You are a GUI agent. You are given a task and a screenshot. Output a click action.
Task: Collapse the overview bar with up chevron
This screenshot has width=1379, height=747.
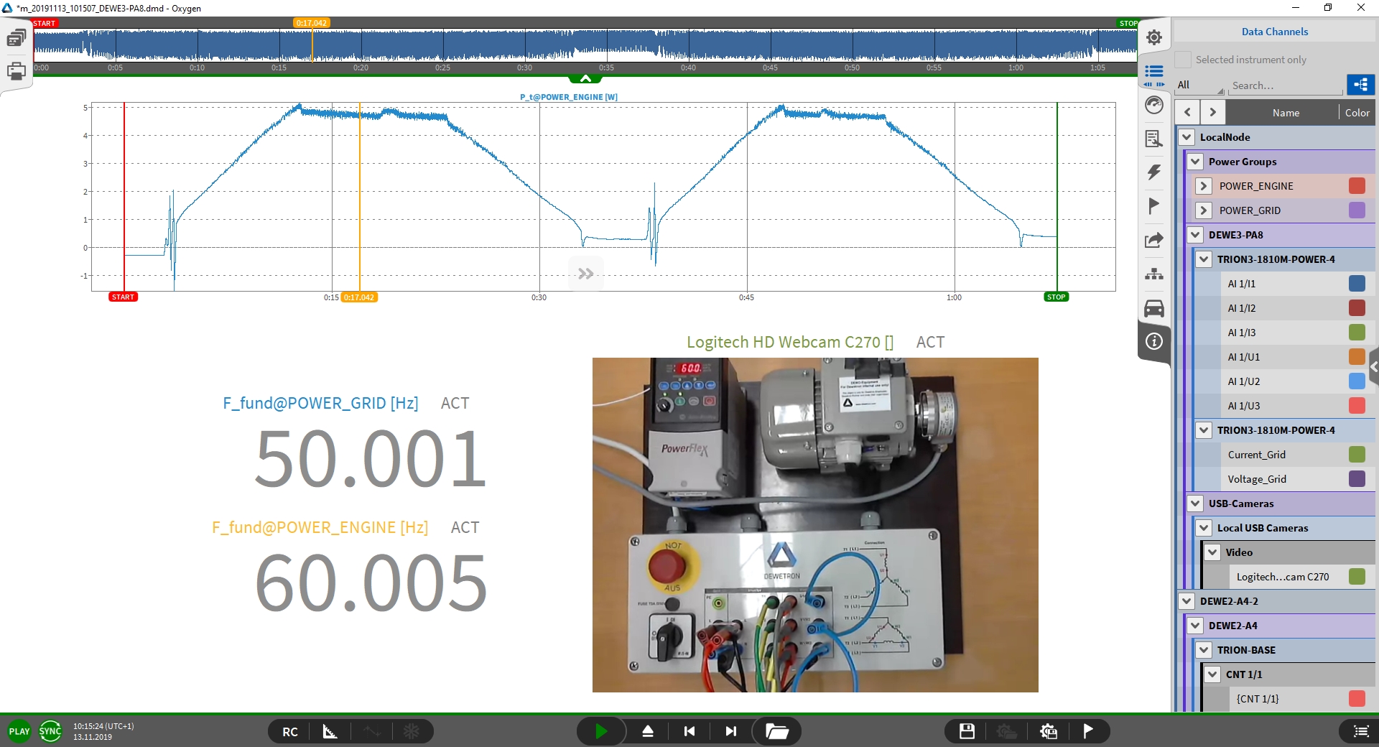coord(585,78)
